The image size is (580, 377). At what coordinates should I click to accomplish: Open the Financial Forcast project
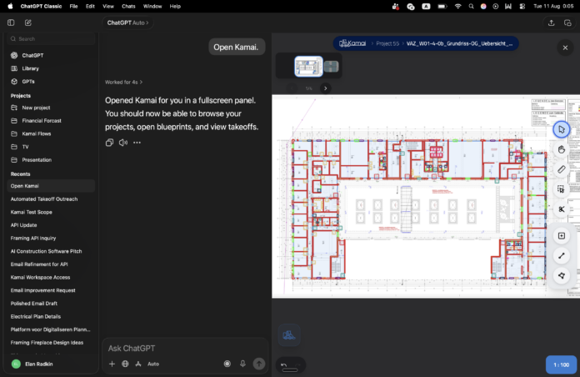point(51,121)
